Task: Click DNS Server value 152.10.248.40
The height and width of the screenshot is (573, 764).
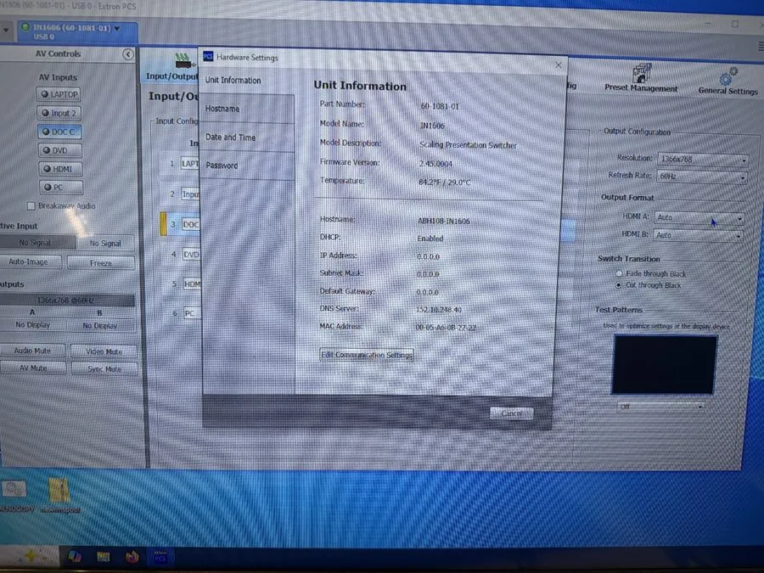Action: pos(439,309)
